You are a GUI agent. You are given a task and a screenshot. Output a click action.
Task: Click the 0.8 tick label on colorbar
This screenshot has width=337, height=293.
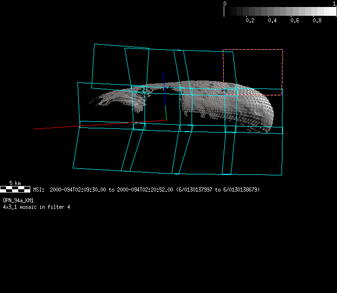[x=317, y=20]
